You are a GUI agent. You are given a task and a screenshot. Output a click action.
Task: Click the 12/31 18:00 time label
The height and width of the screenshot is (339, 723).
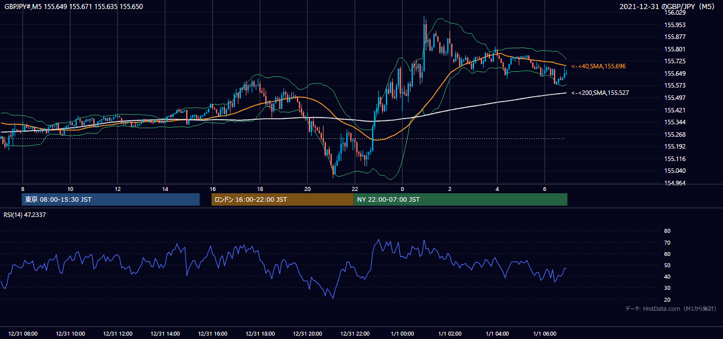260,334
